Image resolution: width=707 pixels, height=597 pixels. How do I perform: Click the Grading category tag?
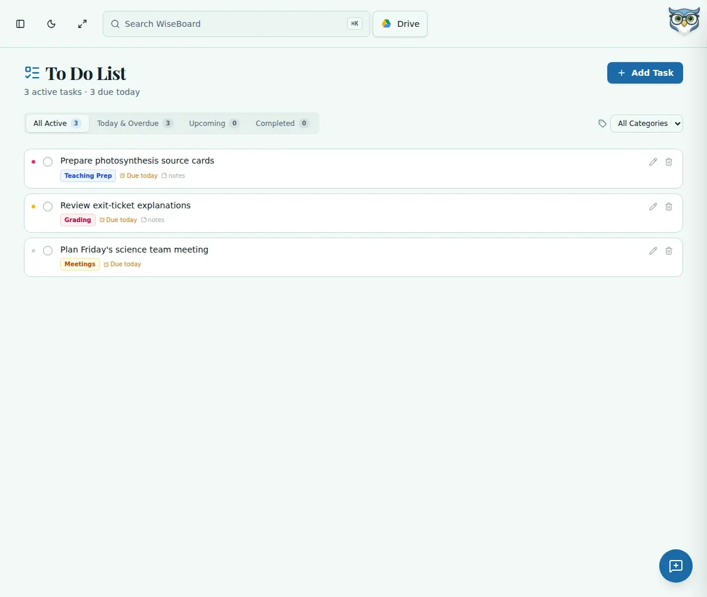[x=78, y=220]
